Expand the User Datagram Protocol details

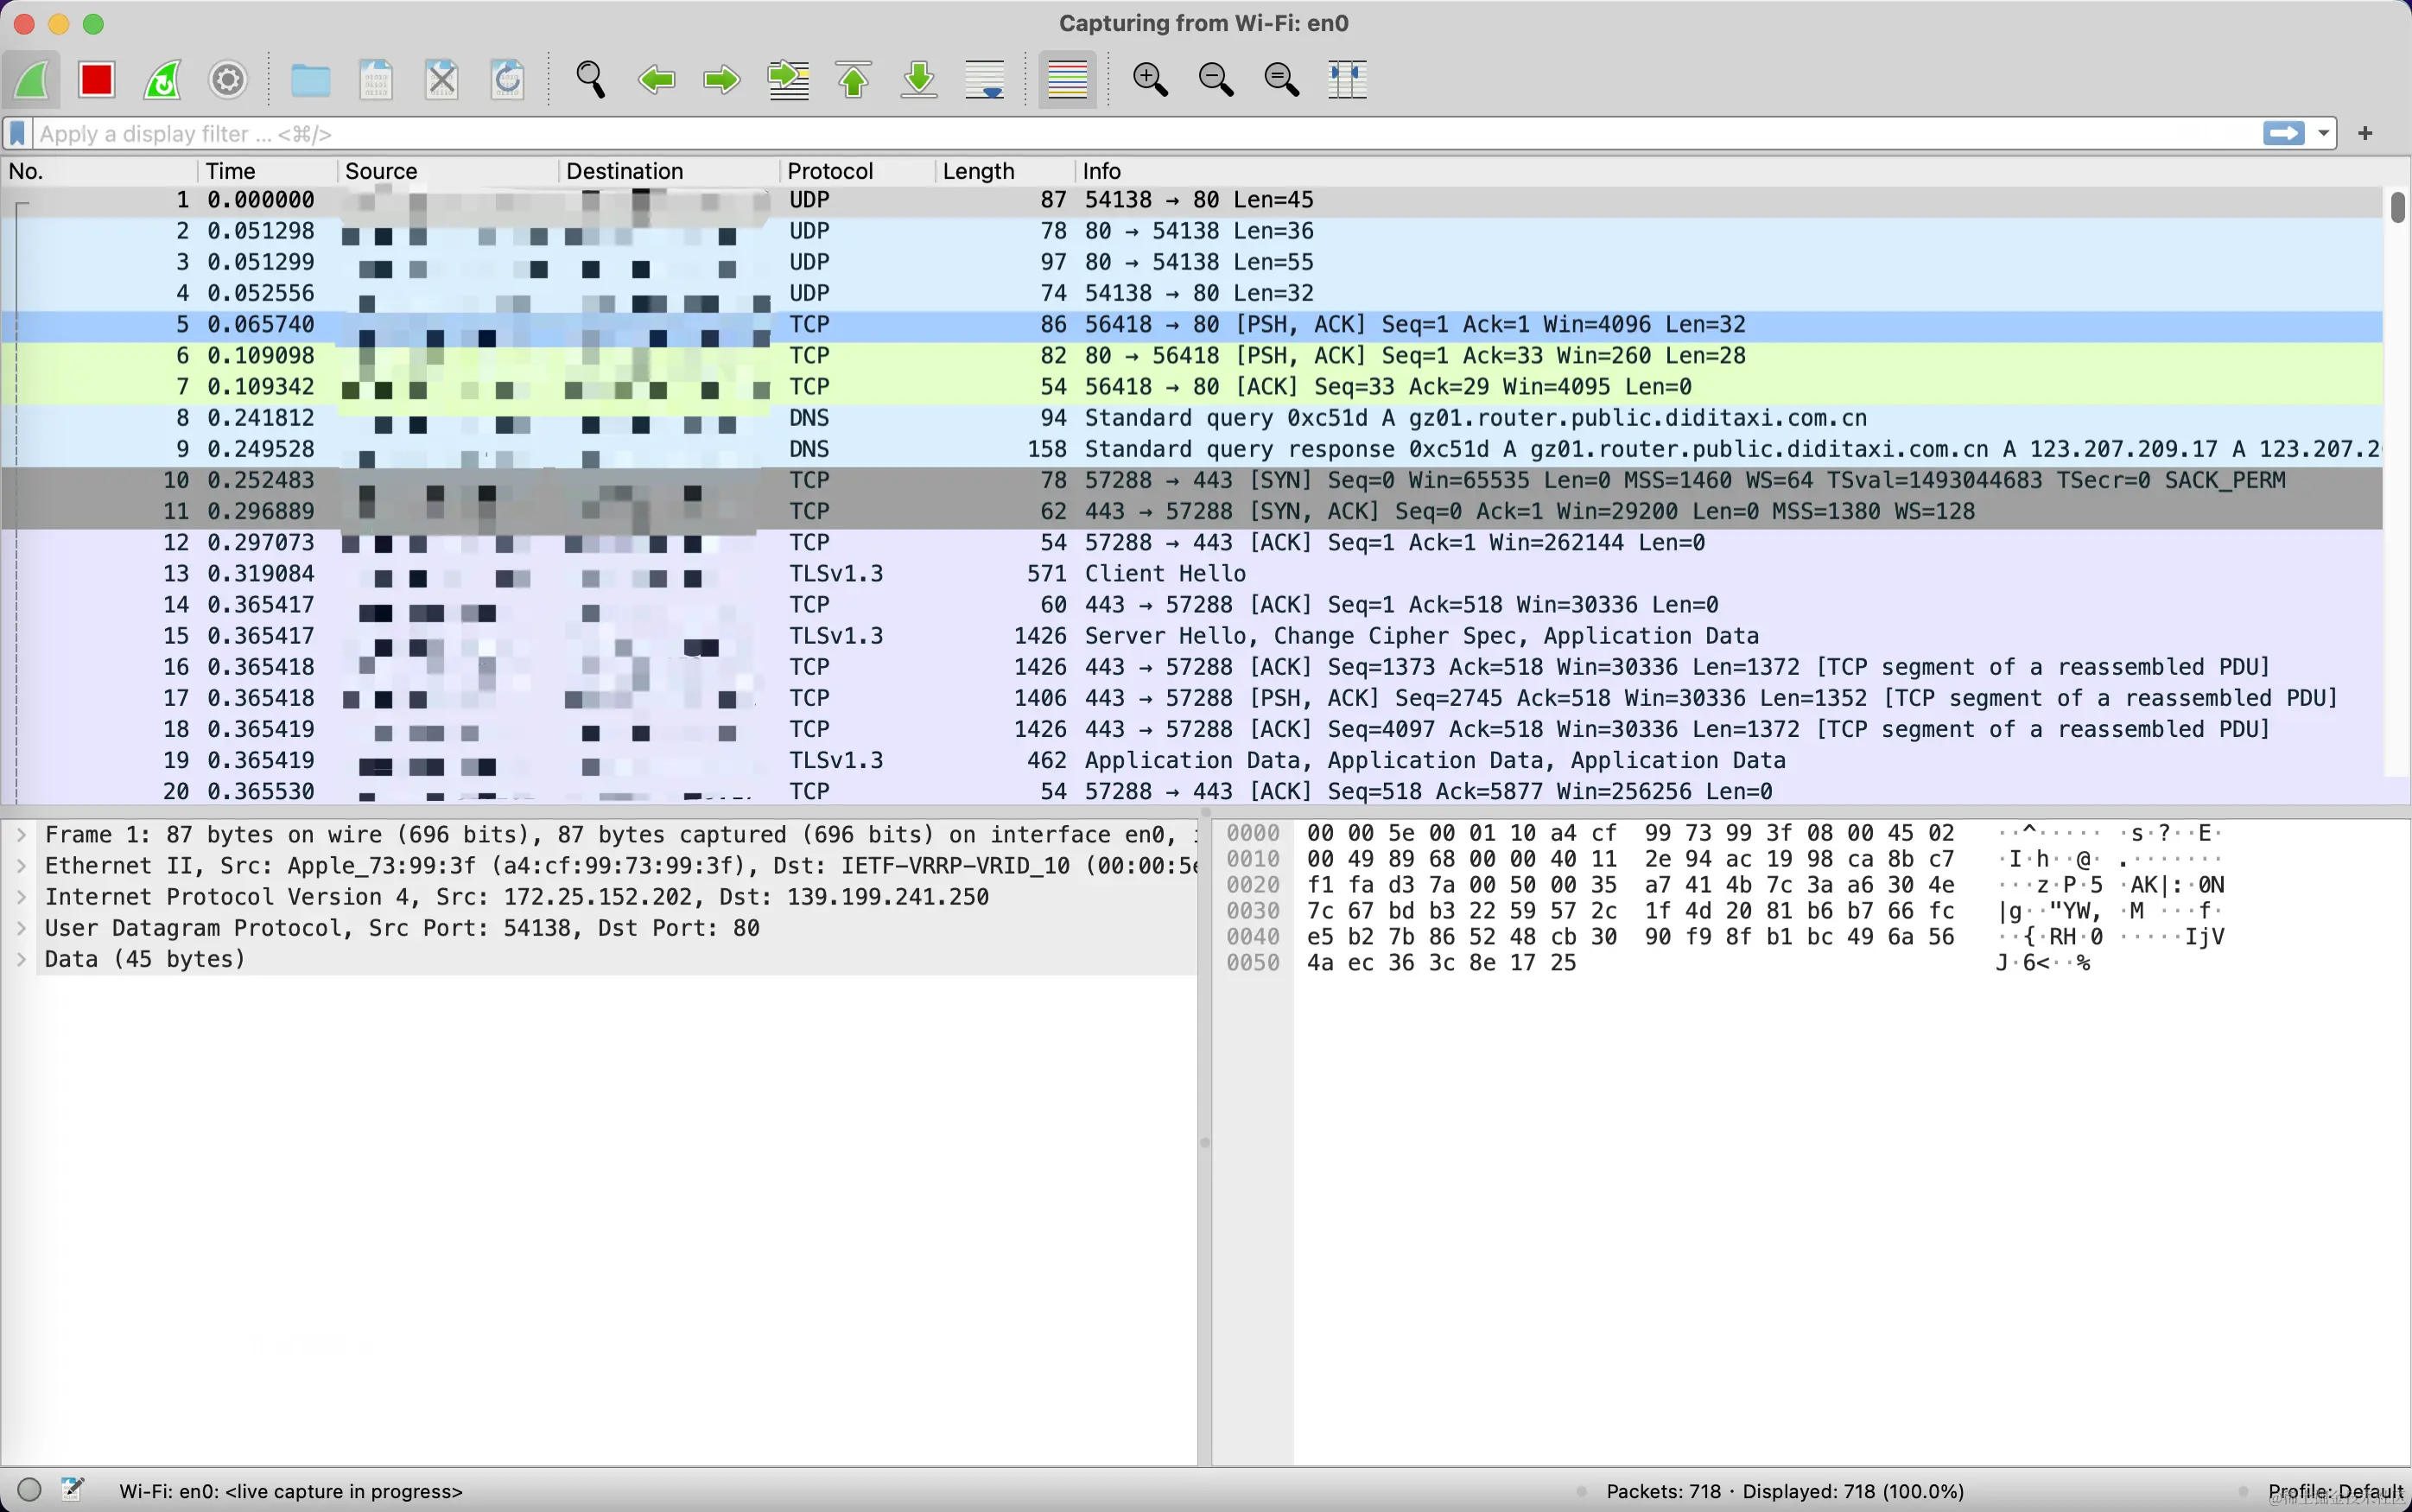(21, 928)
